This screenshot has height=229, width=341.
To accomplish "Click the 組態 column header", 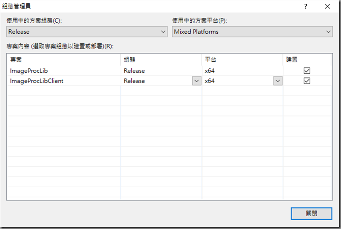I will [161, 60].
